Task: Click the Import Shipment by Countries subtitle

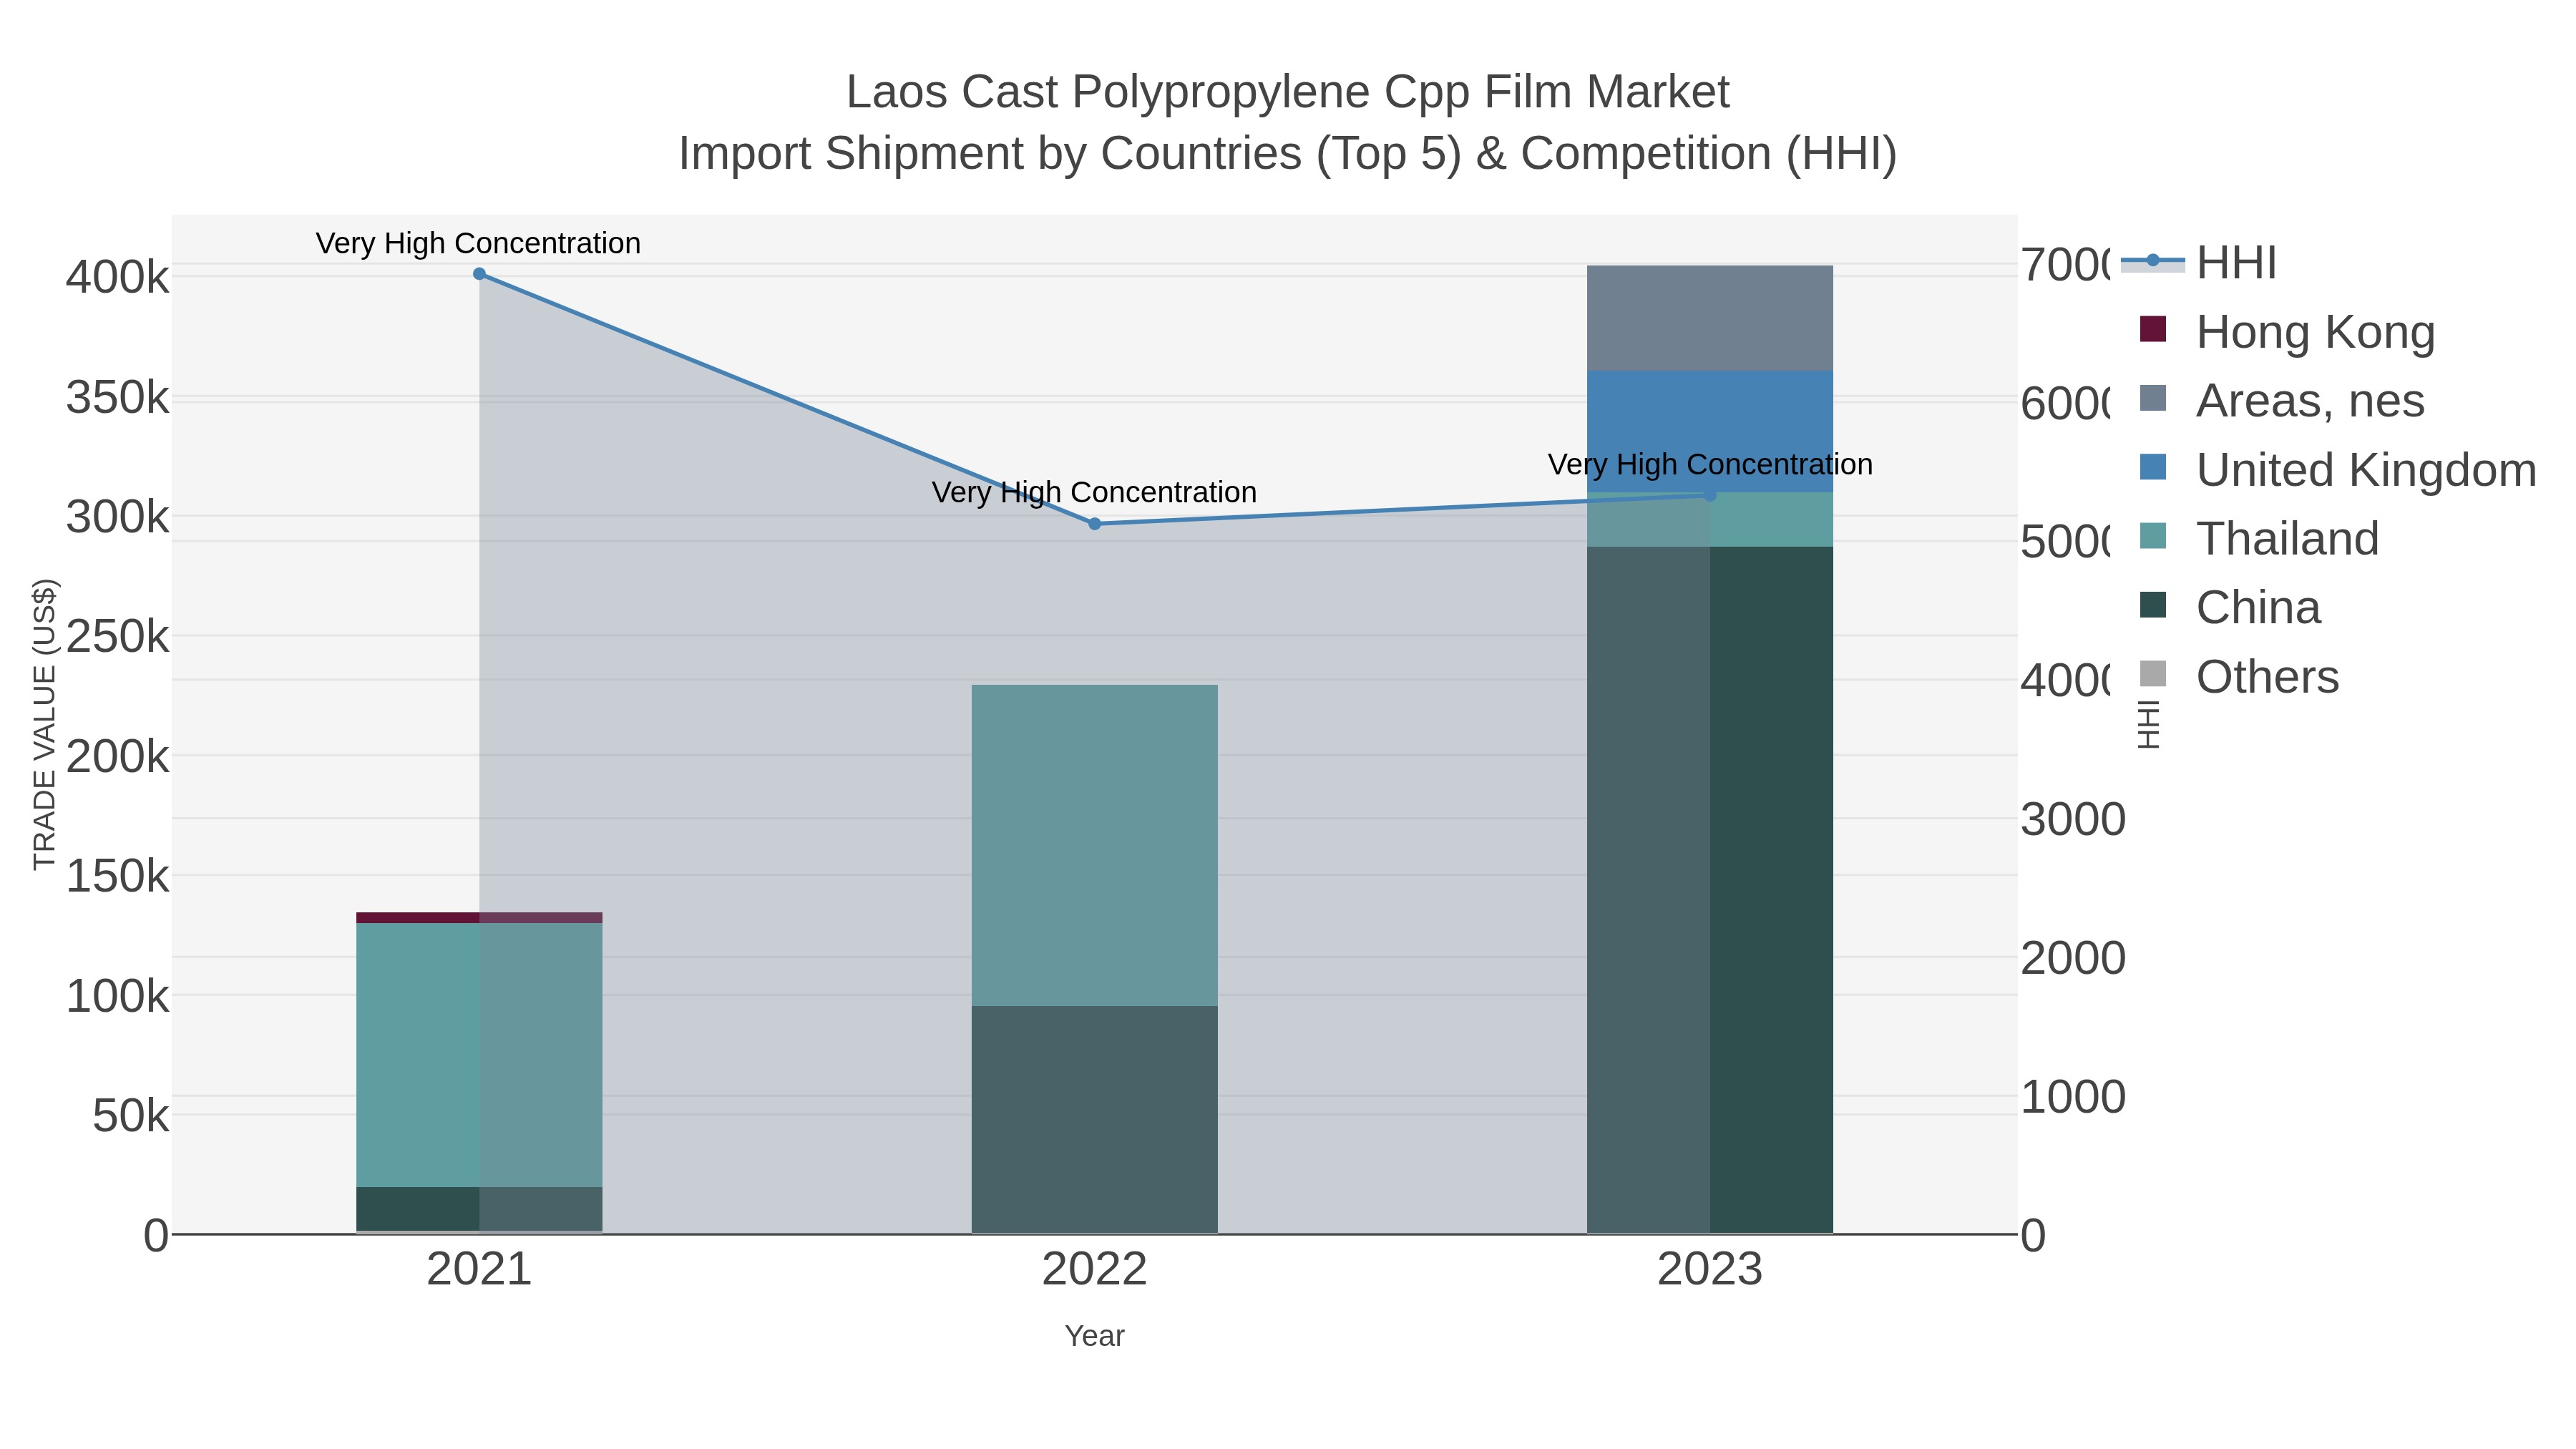Action: (1288, 154)
